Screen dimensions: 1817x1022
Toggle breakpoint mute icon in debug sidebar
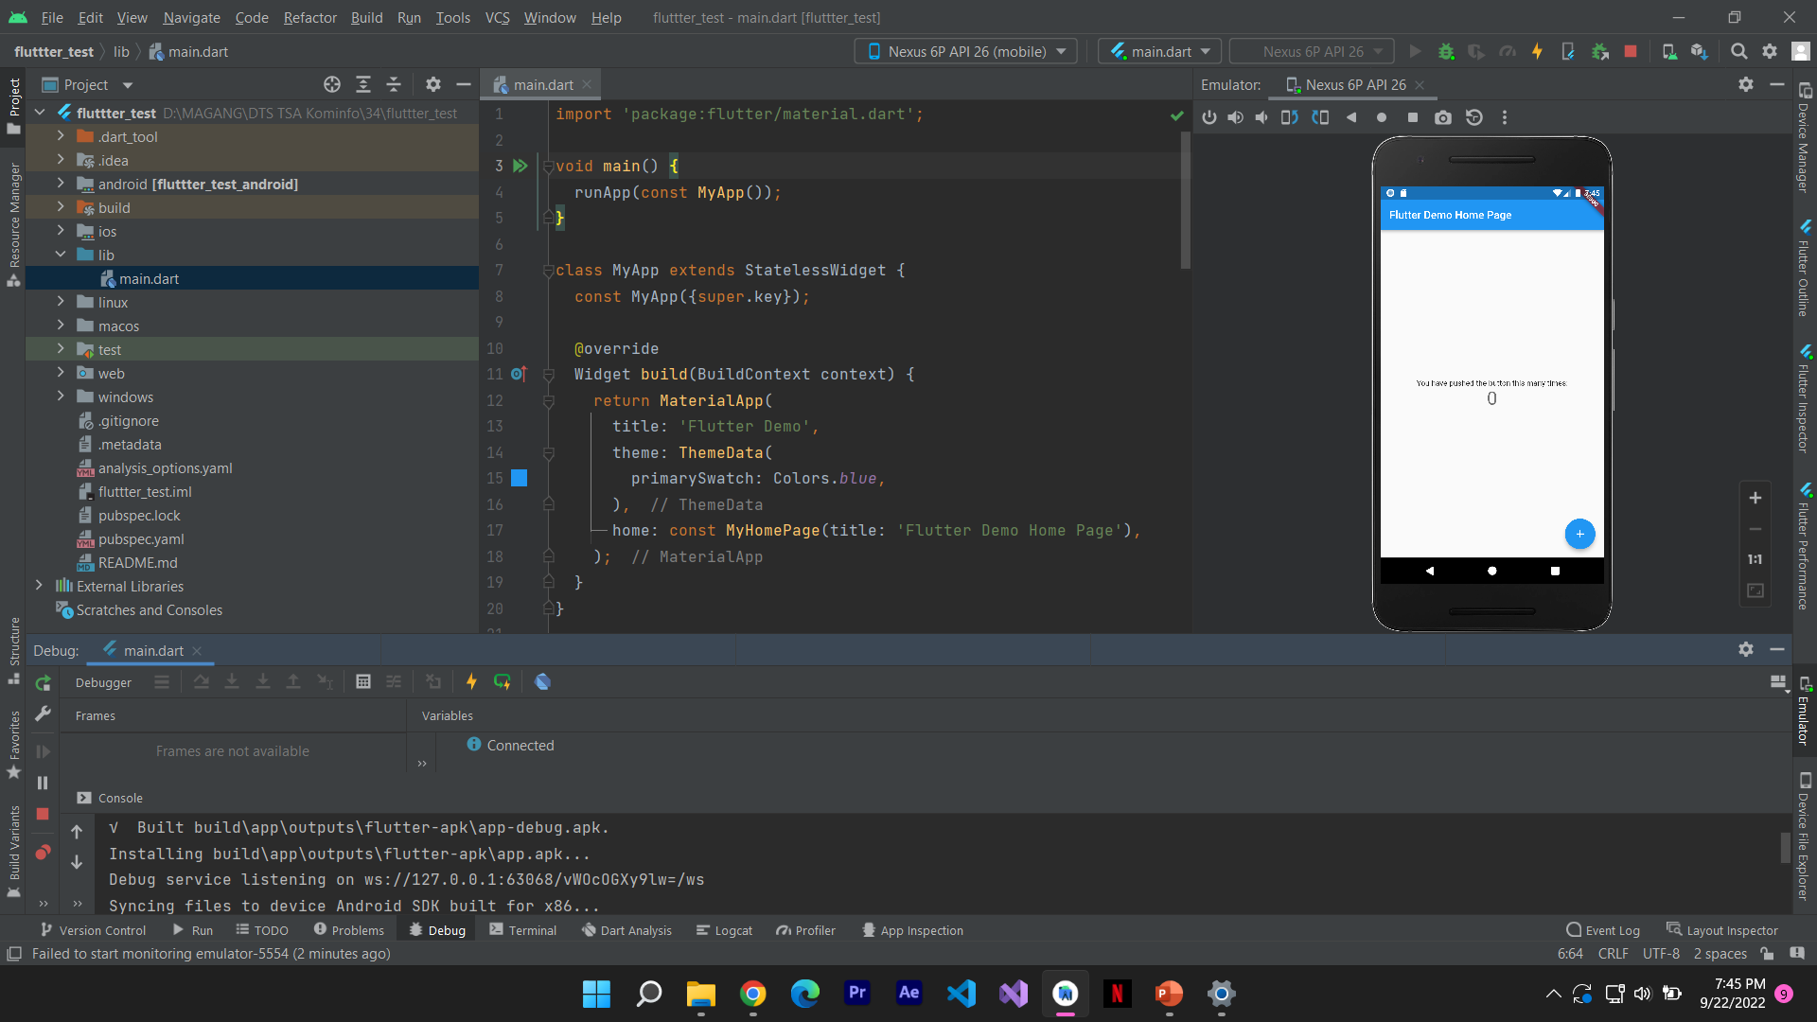click(43, 853)
